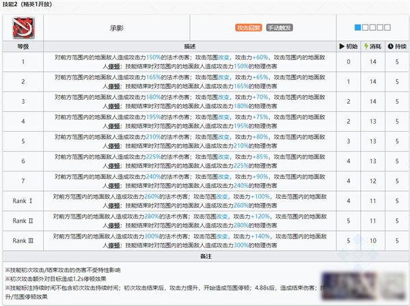Click the 初始 value 3 in level 5 row

(348, 141)
